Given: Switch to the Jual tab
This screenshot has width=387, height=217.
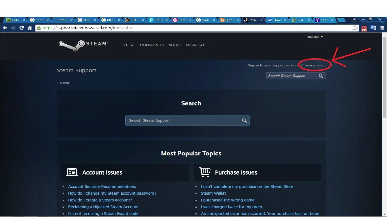Looking at the screenshot, I should (x=301, y=20).
